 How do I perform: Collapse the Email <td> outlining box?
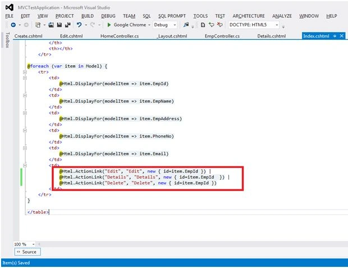coord(25,148)
